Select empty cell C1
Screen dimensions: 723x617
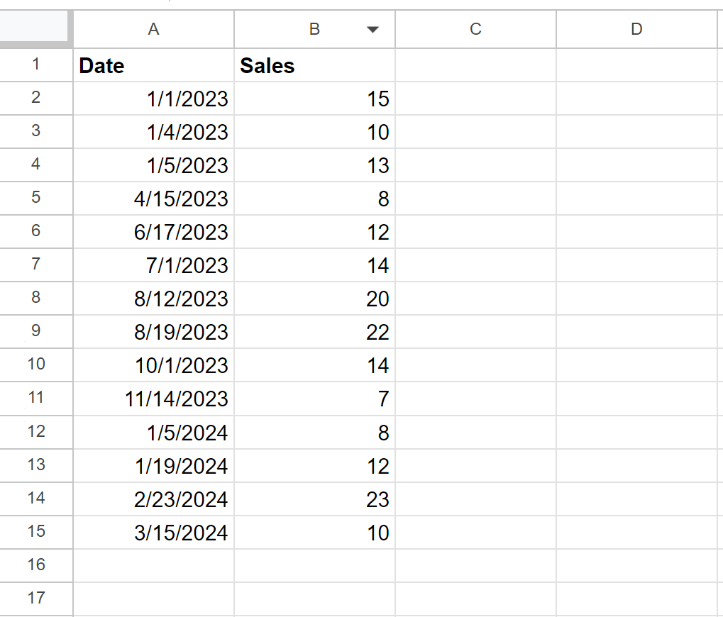click(475, 65)
